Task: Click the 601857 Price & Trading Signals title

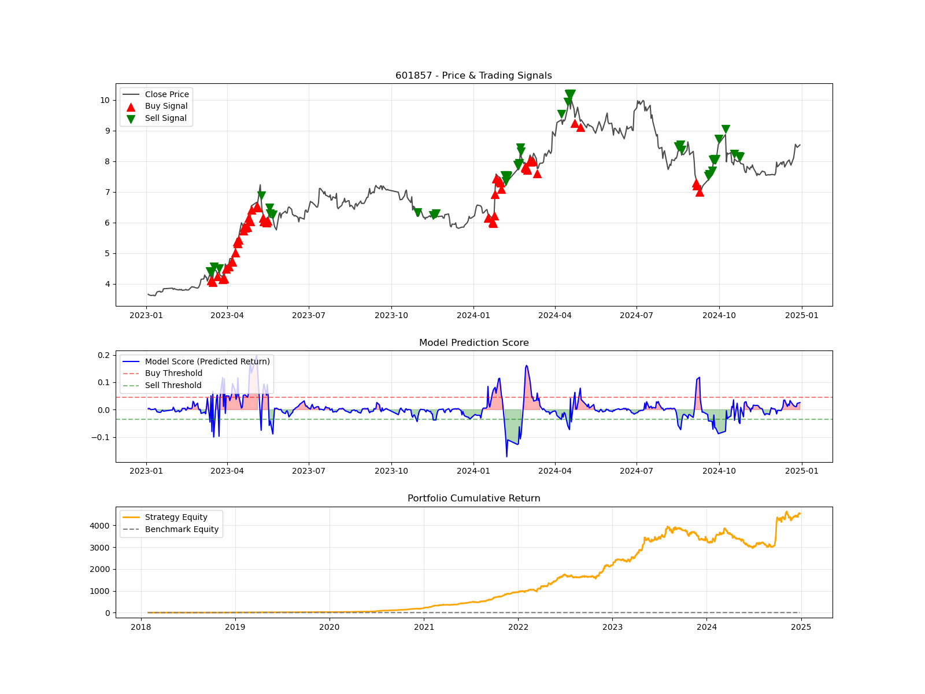Action: [x=474, y=75]
